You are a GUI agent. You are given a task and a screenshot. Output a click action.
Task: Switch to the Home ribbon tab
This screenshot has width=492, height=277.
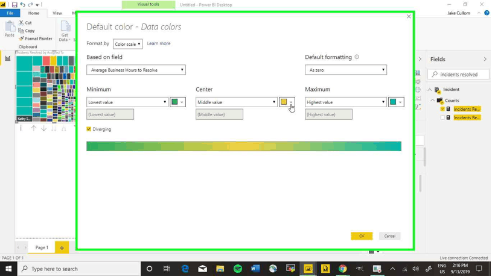[34, 13]
